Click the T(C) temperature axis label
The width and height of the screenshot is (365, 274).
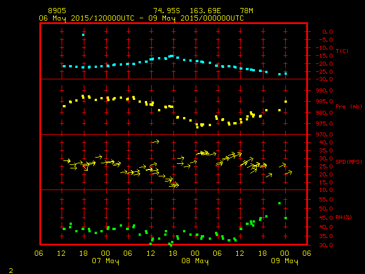tap(342, 51)
